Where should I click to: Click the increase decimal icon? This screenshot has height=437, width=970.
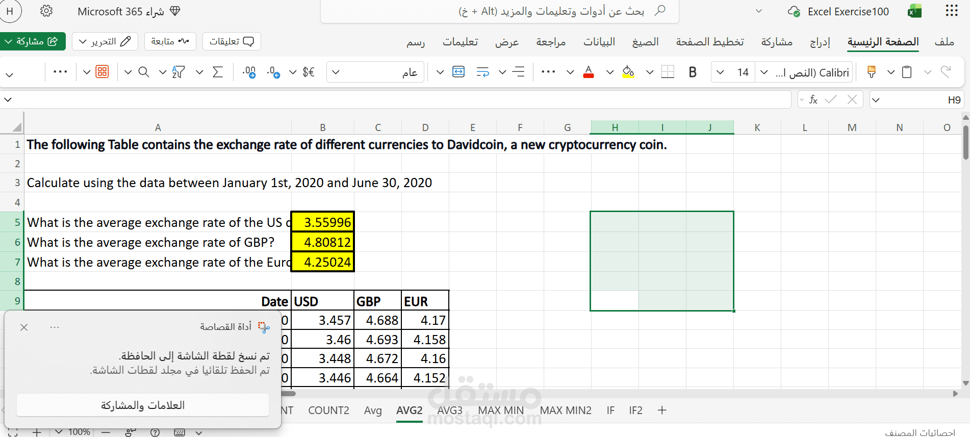pyautogui.click(x=249, y=72)
